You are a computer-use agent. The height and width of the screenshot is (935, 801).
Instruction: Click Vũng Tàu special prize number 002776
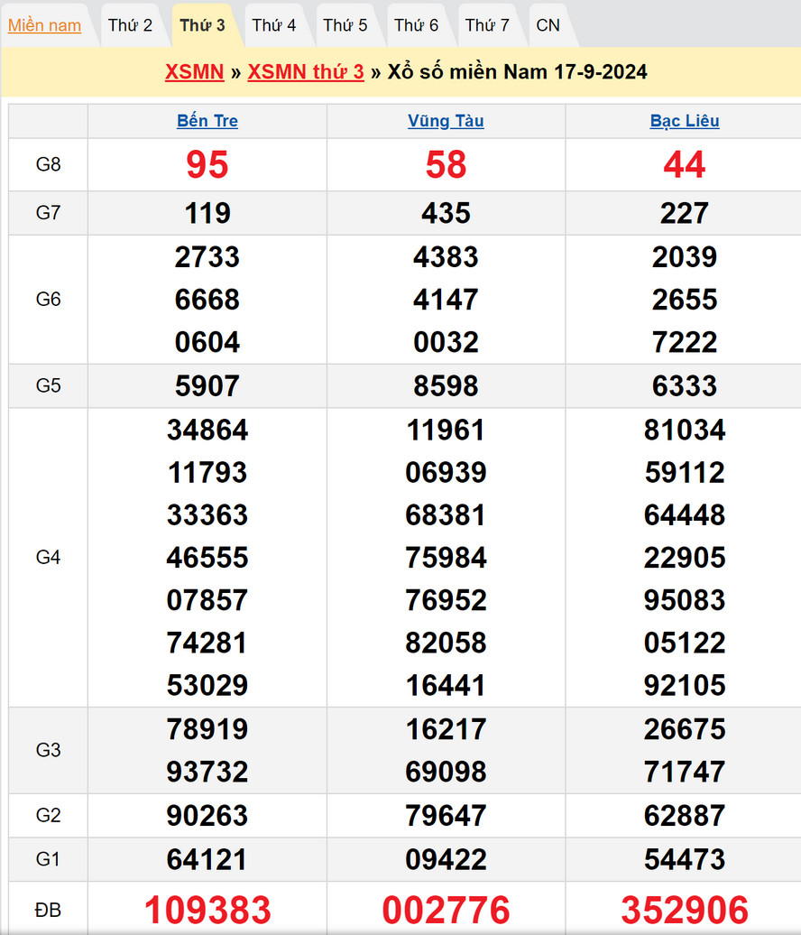point(446,910)
